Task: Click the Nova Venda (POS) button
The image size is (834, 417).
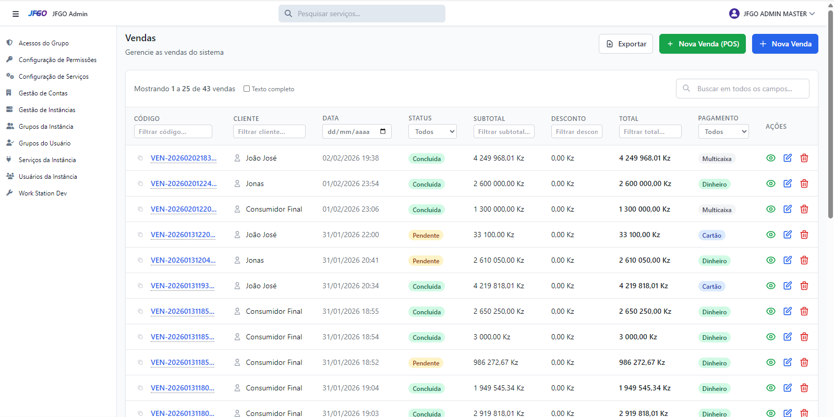Action: coord(702,44)
